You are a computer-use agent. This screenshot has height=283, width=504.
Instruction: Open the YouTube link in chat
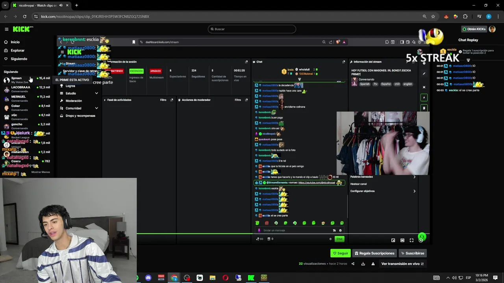point(317,183)
